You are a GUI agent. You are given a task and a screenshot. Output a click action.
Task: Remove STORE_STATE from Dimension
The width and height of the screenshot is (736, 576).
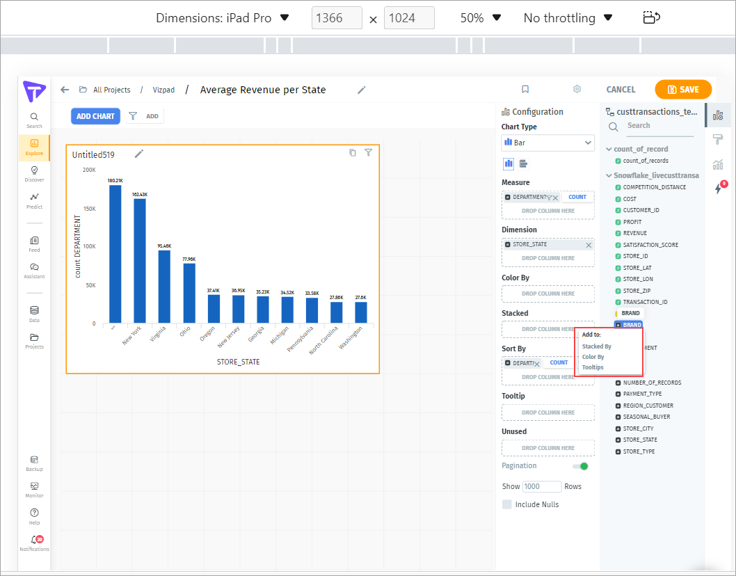pos(589,245)
